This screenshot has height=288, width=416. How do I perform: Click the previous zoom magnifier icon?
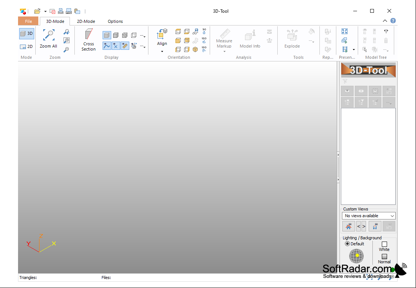pyautogui.click(x=66, y=32)
